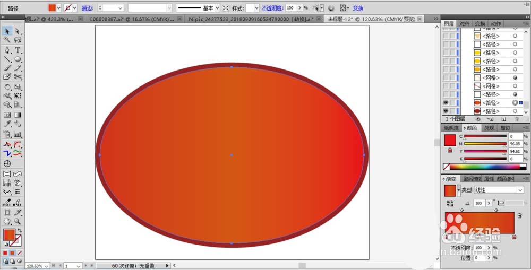This screenshot has width=531, height=270.
Task: Select the Blend tool
Action: 18,124
